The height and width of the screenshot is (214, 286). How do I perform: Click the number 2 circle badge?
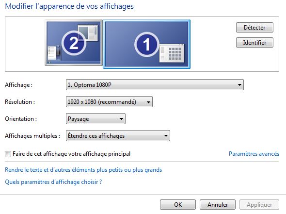tap(74, 43)
